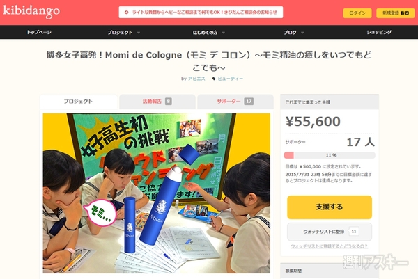Open the kibidango logo home link
The height and width of the screenshot is (279, 418).
[31, 11]
